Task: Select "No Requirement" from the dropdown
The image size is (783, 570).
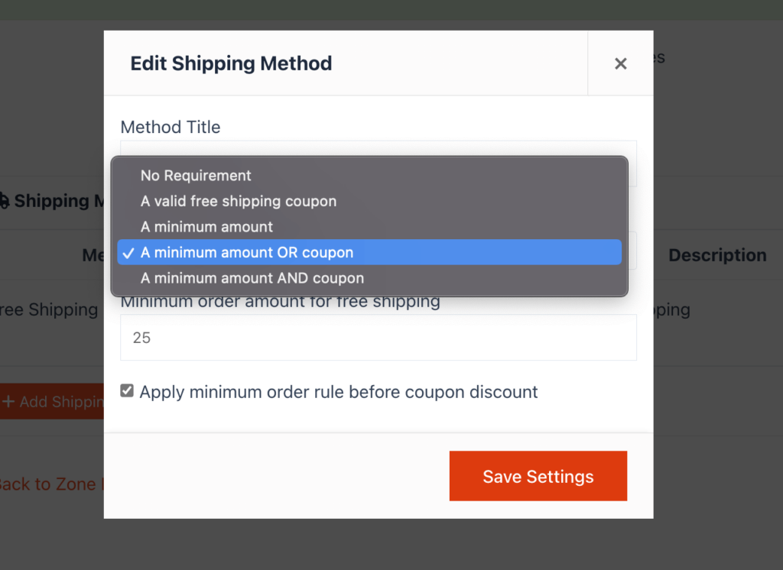Action: coord(195,176)
